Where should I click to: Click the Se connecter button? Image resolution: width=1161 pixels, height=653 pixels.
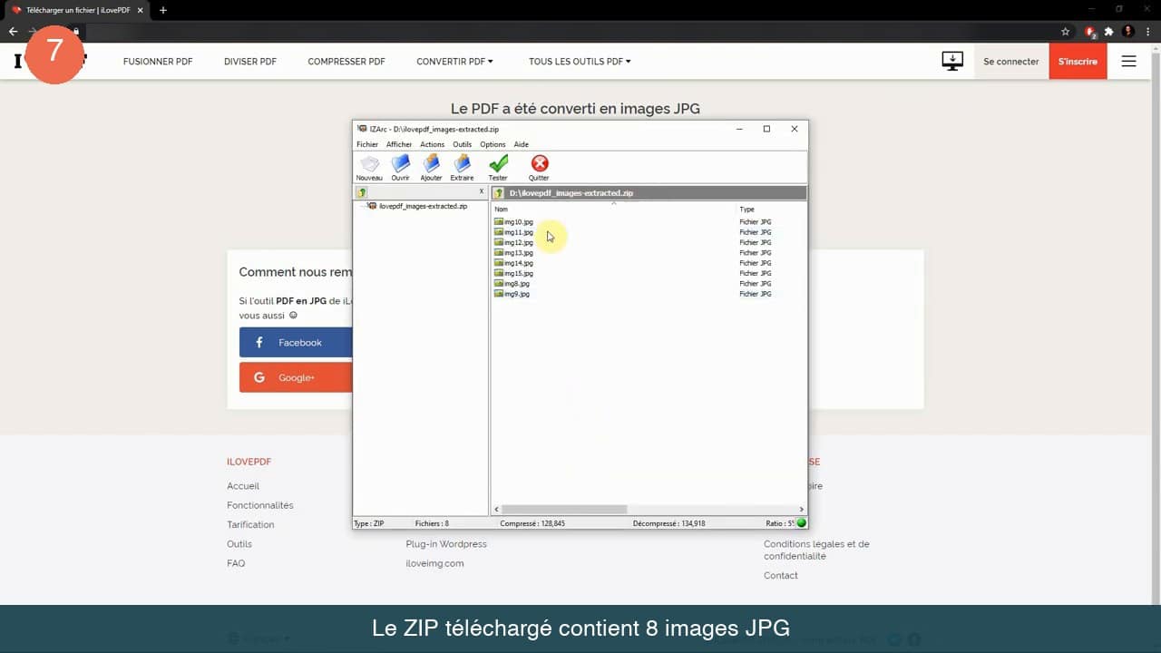[1011, 62]
